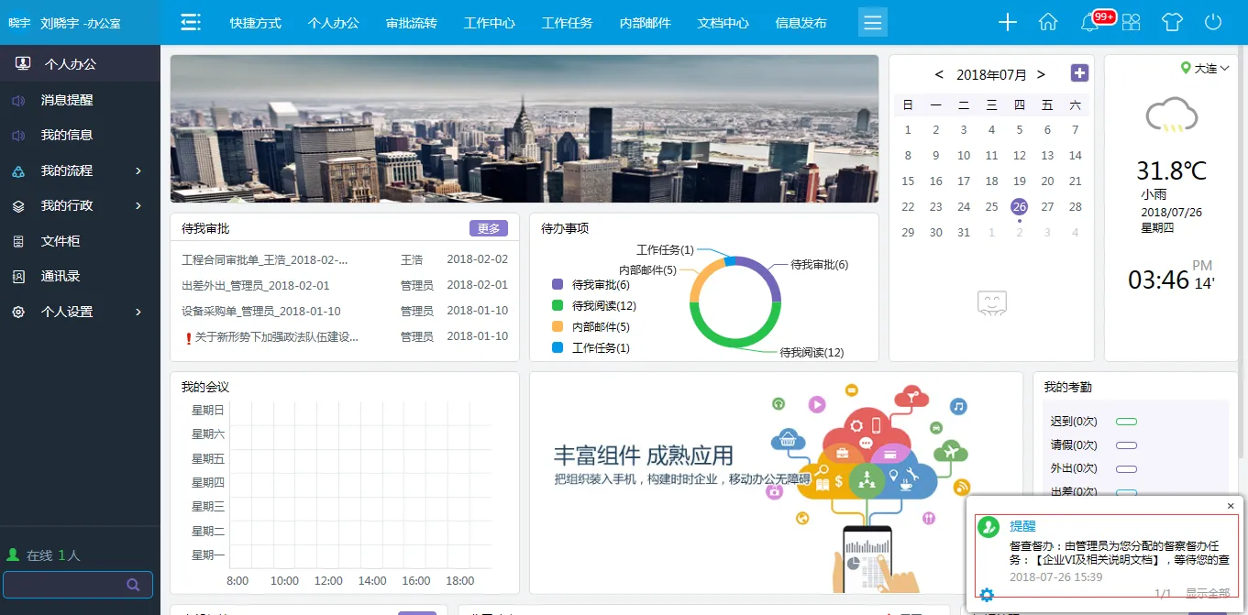Click 更多 button in 待我审批 panel

[488, 228]
